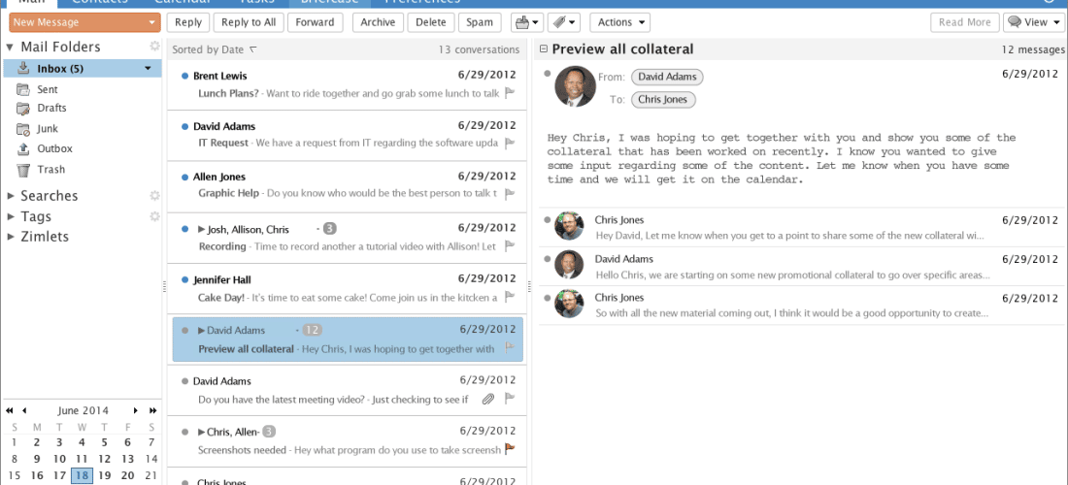Viewport: 1068px width, 485px height.
Task: Click the Reply to All button
Action: click(249, 22)
